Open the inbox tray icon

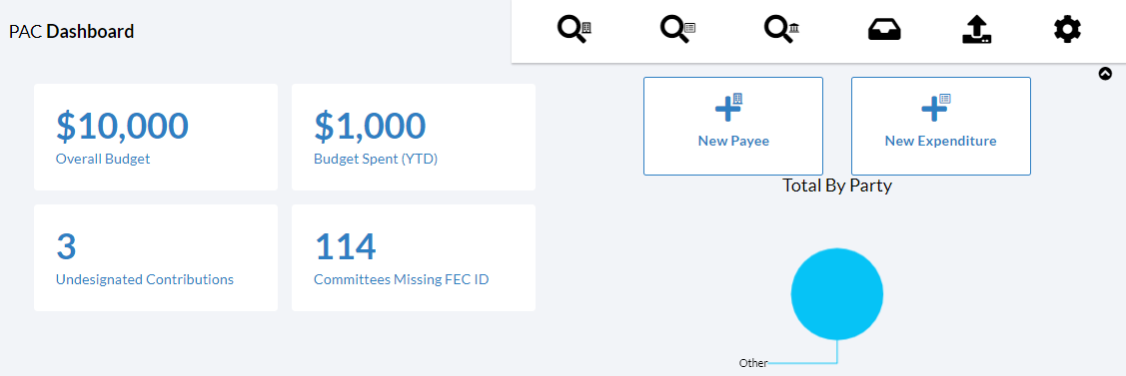(884, 30)
